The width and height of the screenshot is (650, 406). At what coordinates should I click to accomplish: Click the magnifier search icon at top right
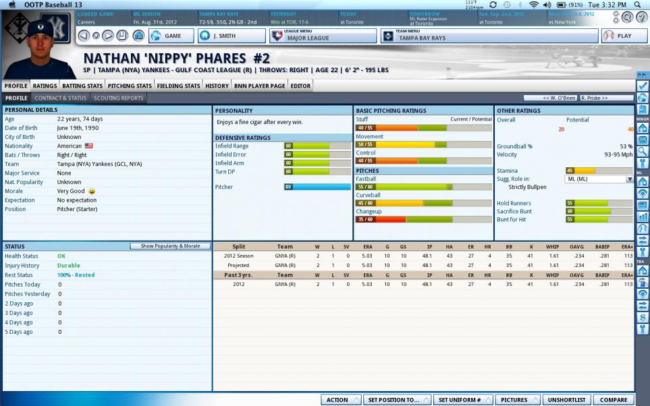627,17
